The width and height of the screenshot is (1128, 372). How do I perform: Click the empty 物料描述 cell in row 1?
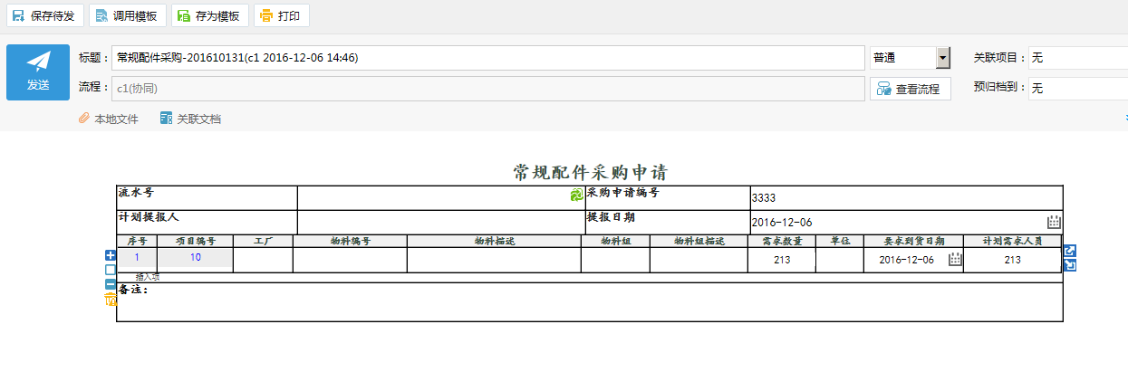click(x=494, y=260)
